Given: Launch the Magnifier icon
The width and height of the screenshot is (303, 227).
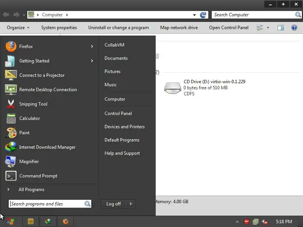Looking at the screenshot, I should tap(11, 162).
